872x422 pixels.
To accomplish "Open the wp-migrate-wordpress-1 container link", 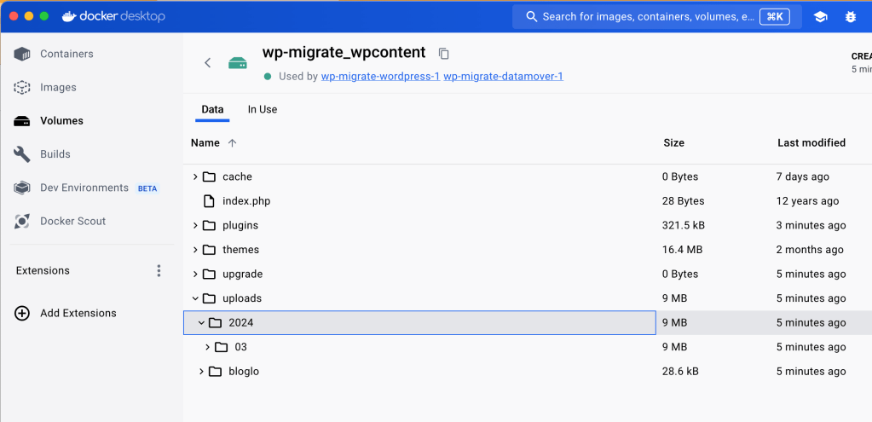I will point(380,76).
